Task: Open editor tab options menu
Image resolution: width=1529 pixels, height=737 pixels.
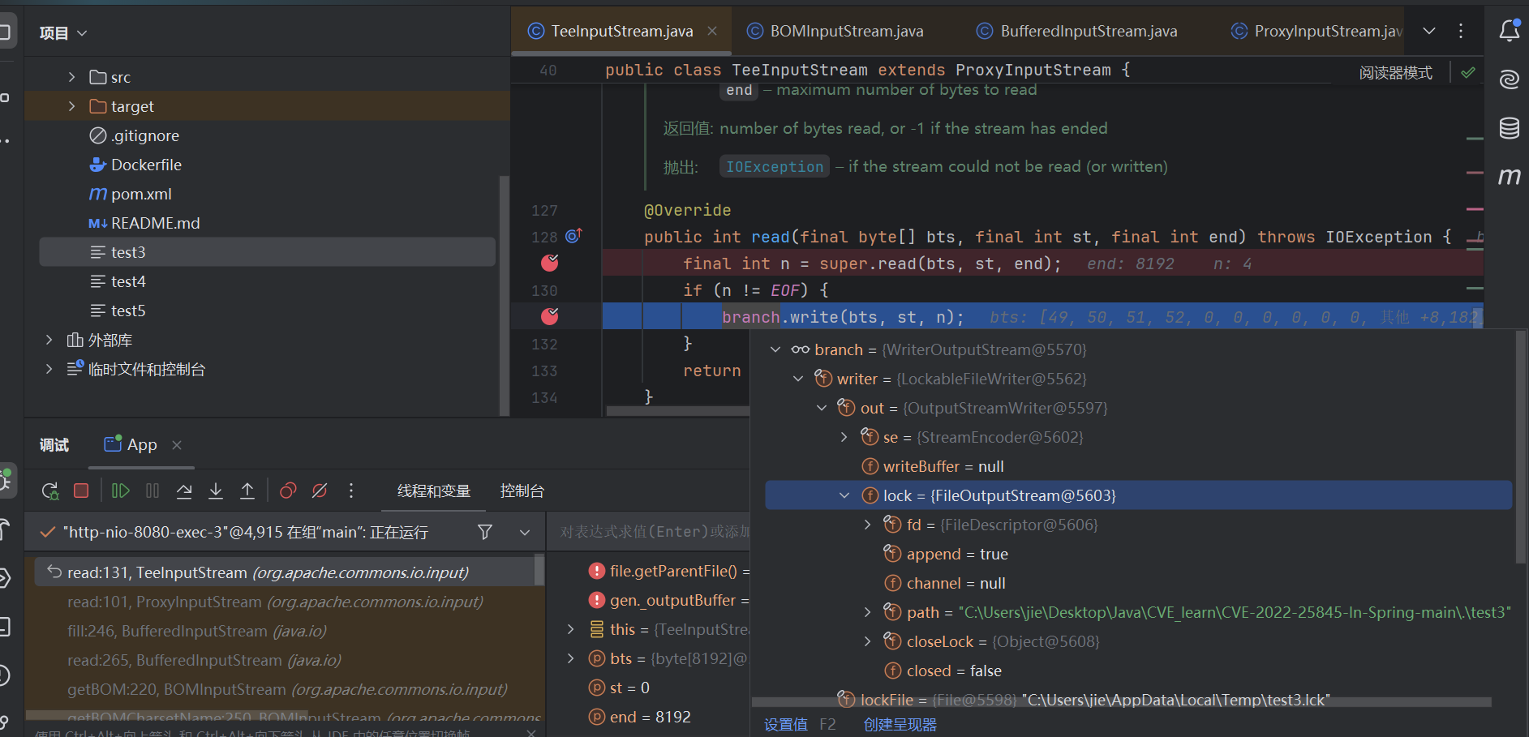Action: [x=1461, y=31]
